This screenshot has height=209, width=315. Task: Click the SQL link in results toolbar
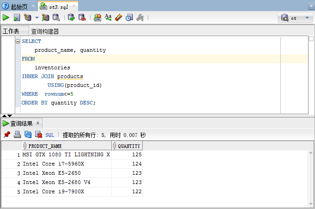(x=49, y=135)
